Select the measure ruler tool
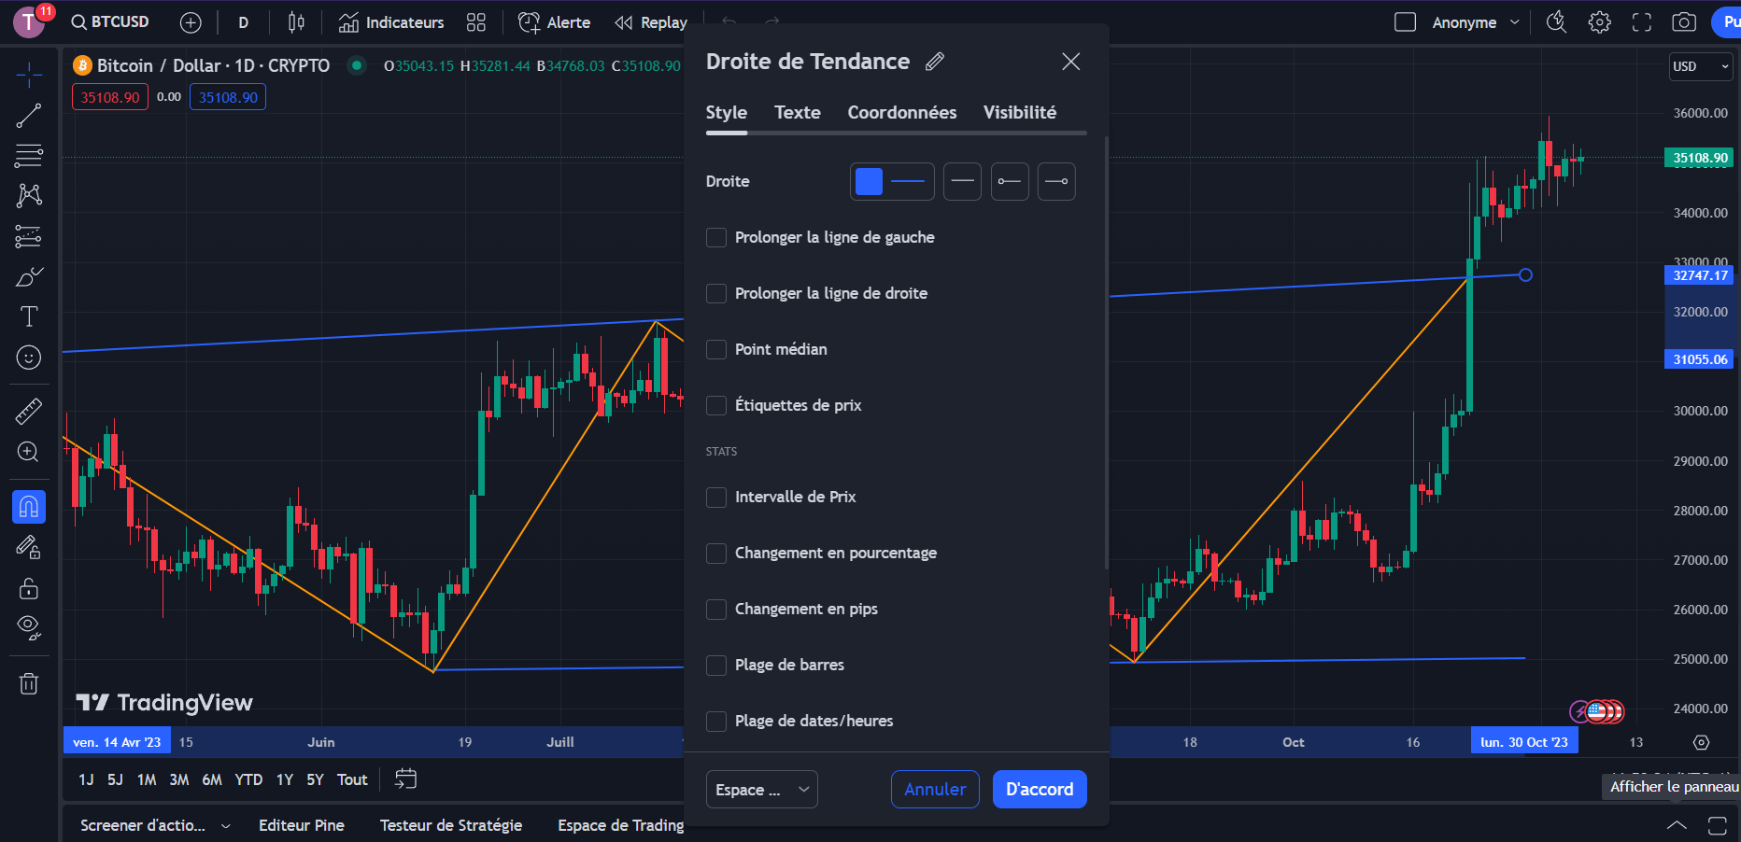Viewport: 1741px width, 842px height. [x=28, y=410]
